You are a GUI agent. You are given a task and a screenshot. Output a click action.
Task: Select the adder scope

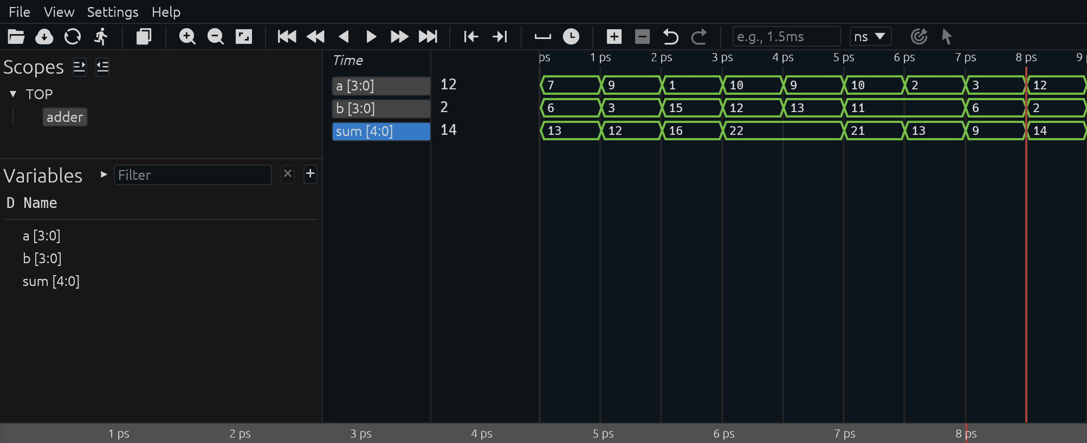pyautogui.click(x=65, y=117)
